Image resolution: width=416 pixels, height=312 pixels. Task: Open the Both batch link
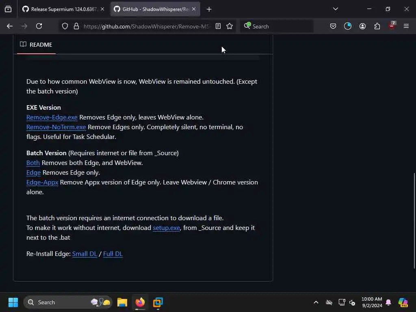[33, 162]
